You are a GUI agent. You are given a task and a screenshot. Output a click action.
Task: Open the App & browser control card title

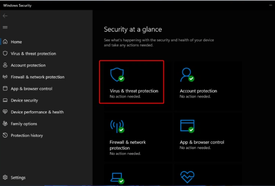click(x=202, y=142)
